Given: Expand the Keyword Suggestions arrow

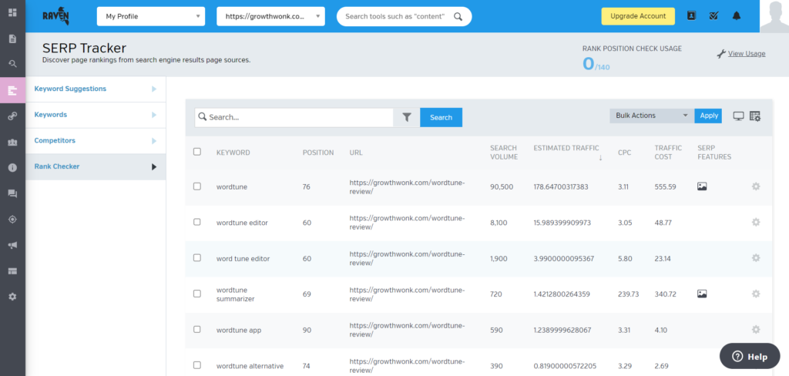Looking at the screenshot, I should (x=154, y=89).
